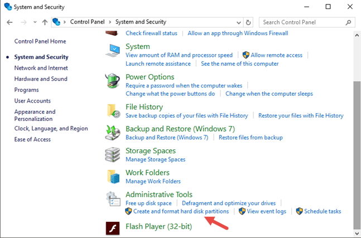This screenshot has width=361, height=238.
Task: Click the System computer monitor icon
Action: coord(113,51)
